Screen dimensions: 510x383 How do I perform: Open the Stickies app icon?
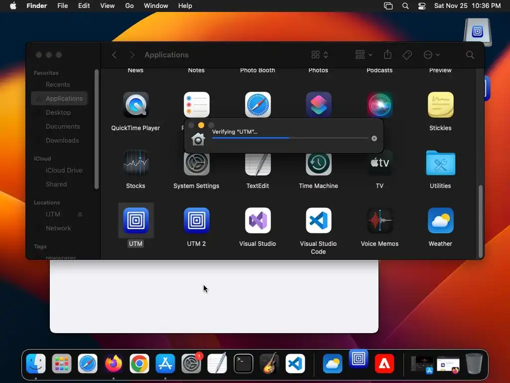(x=440, y=105)
